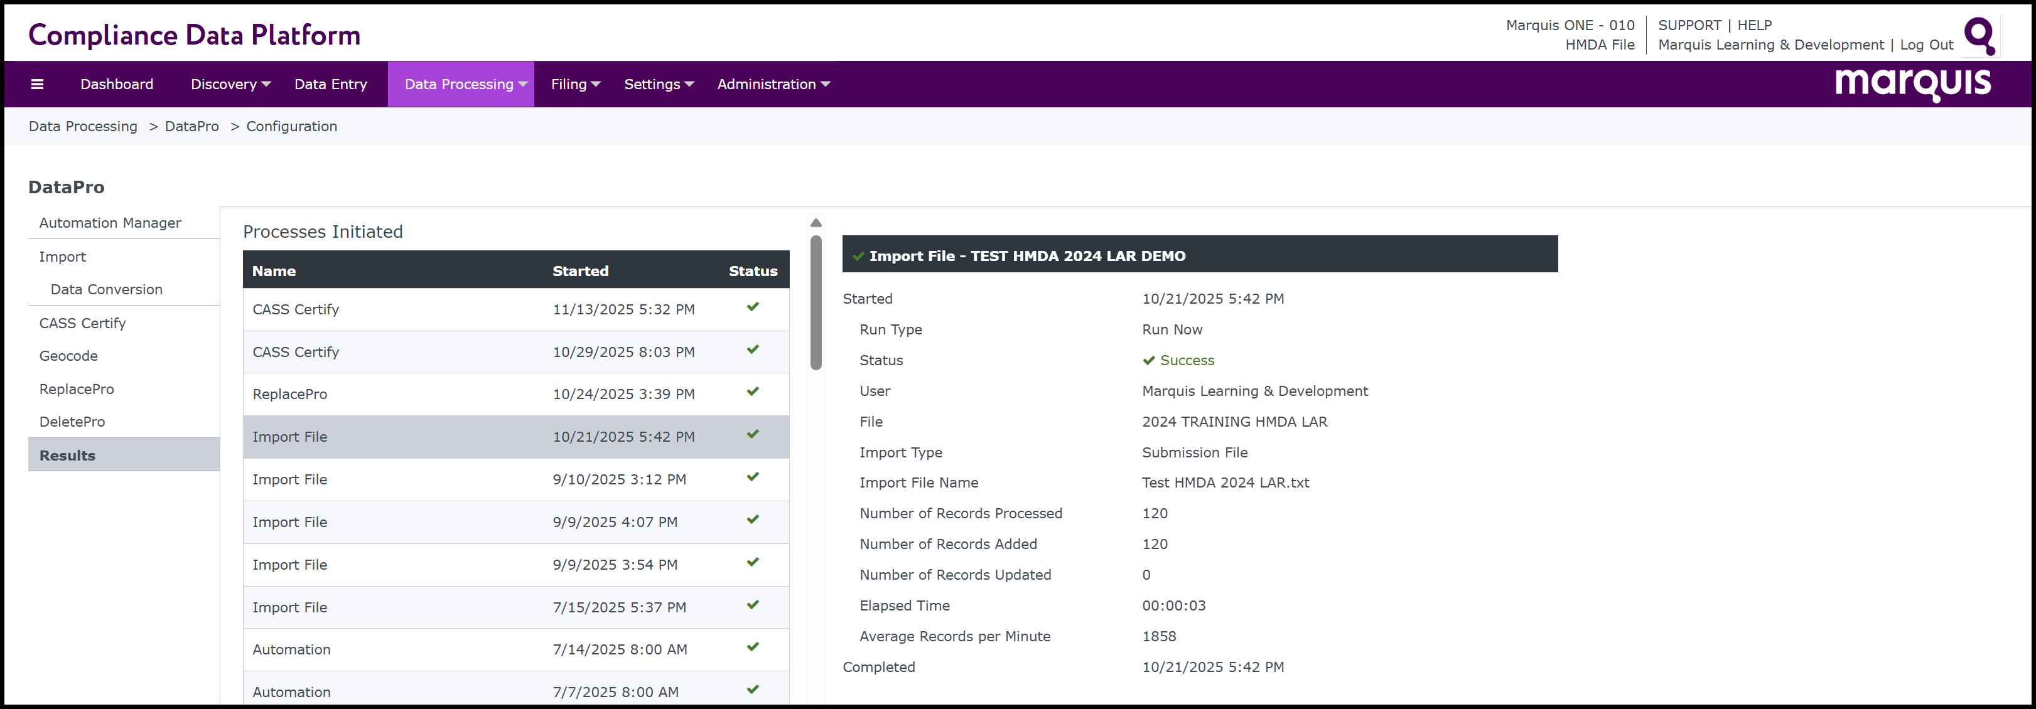Click the Marquis magnifier logo icon
Image resolution: width=2036 pixels, height=709 pixels.
(1979, 36)
